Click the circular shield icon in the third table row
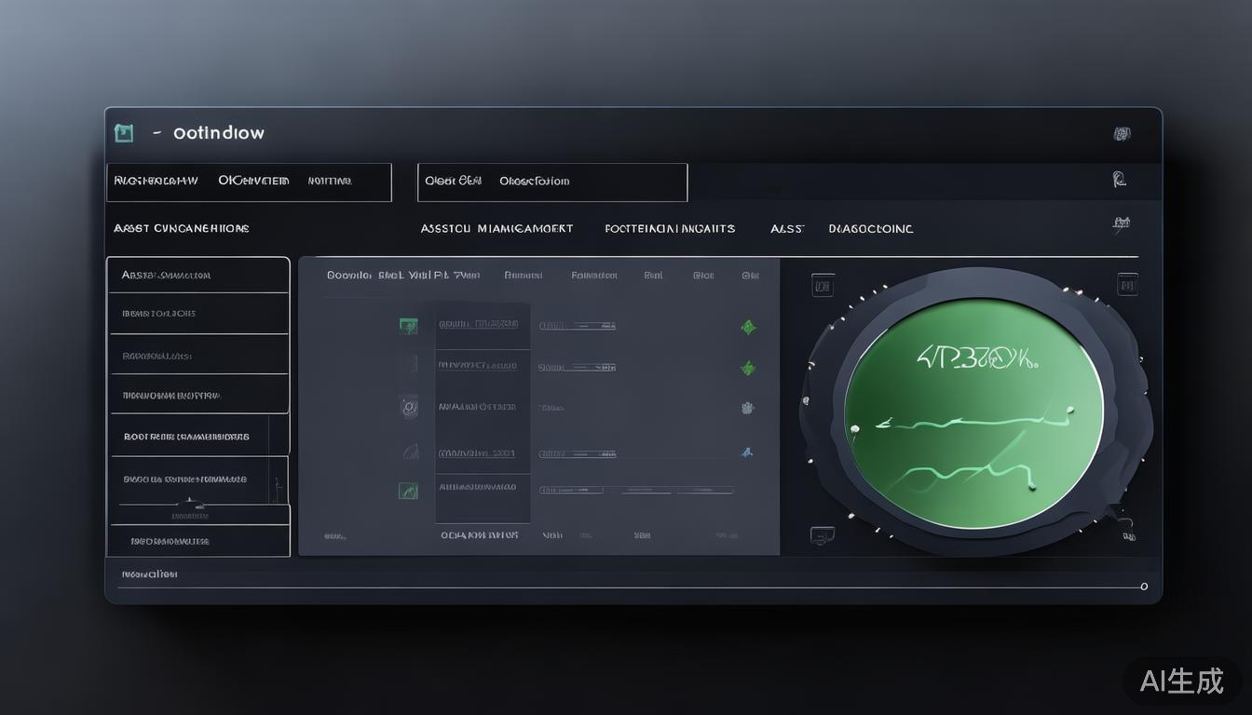1252x715 pixels. coord(408,406)
